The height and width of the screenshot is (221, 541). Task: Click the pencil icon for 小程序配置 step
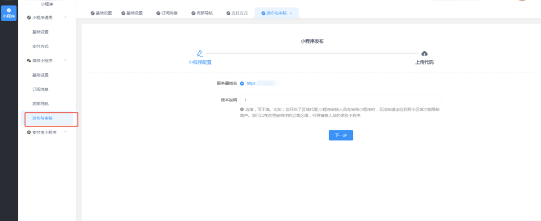(199, 53)
